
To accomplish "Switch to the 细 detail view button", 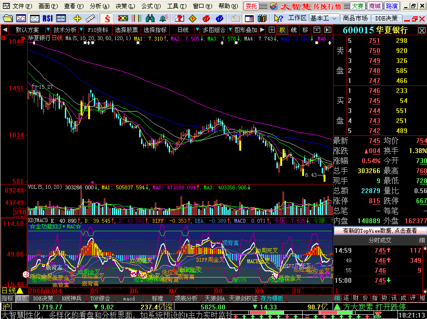I will pos(337,298).
